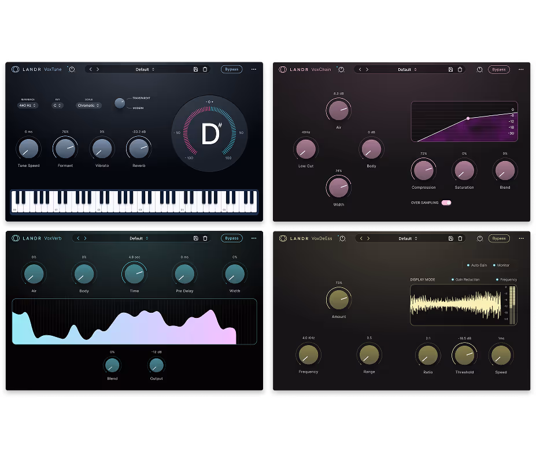Open the Default preset dropdown in VoxTune

pyautogui.click(x=145, y=70)
